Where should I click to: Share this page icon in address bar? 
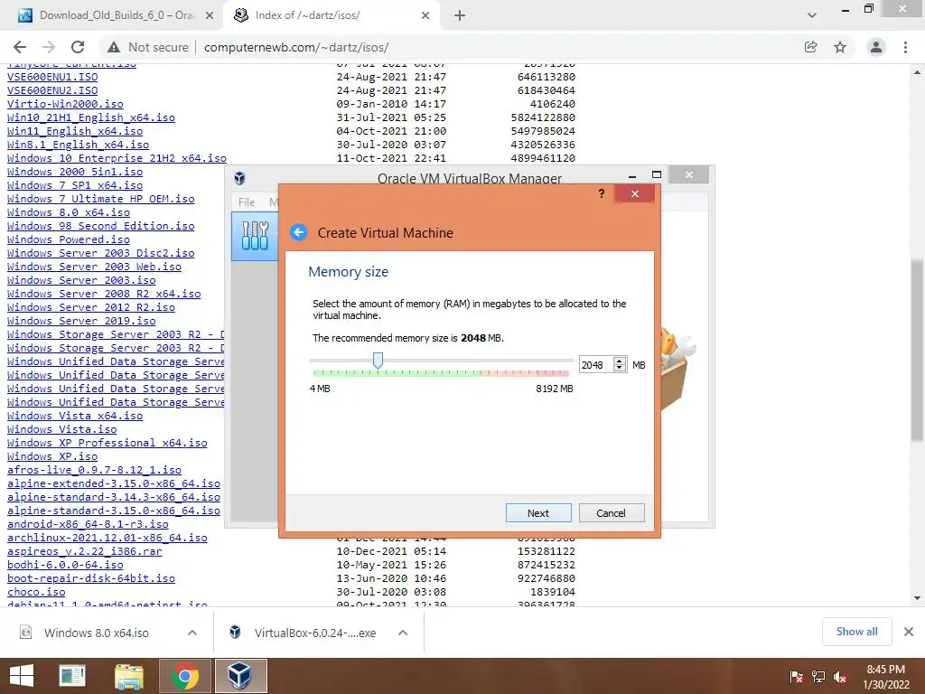click(x=811, y=47)
